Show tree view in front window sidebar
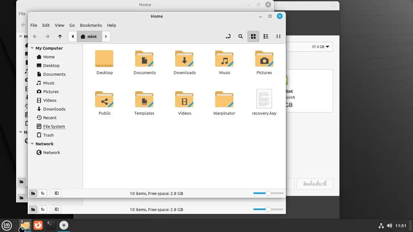This screenshot has height=232, width=413. pyautogui.click(x=43, y=193)
